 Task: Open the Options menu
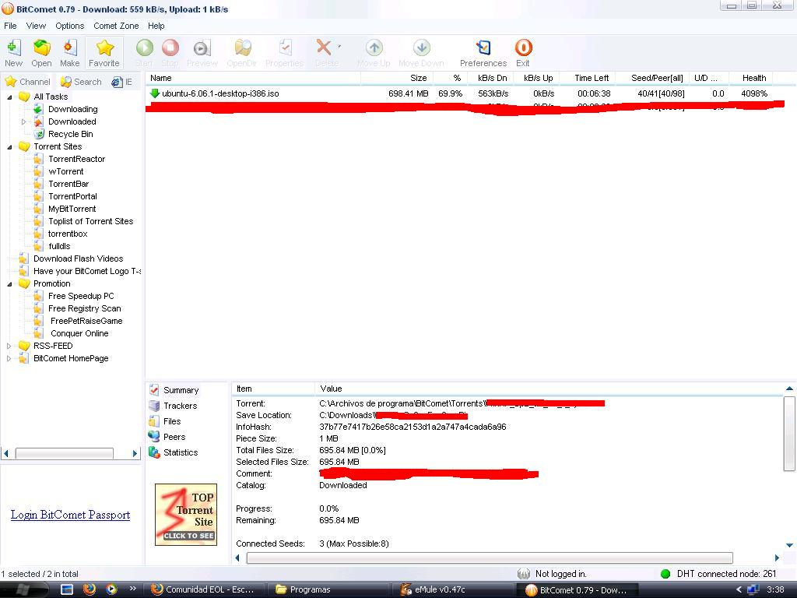69,26
